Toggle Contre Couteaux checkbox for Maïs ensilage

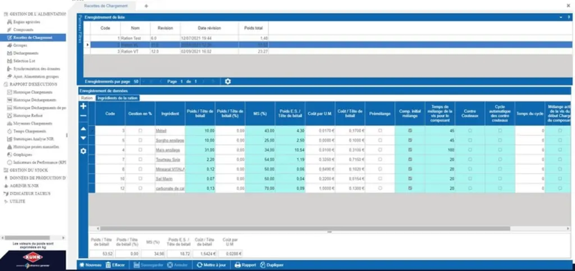[470, 149]
